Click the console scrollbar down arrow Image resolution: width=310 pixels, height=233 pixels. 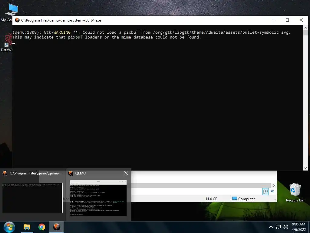coord(305,168)
